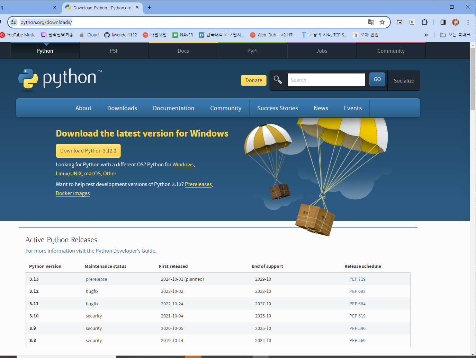The width and height of the screenshot is (476, 358).
Task: Open the PEP 664 link
Action: point(357,304)
